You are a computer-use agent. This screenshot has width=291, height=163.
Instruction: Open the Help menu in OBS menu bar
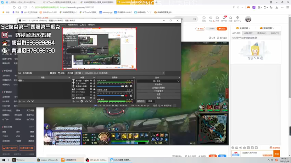(x=91, y=25)
